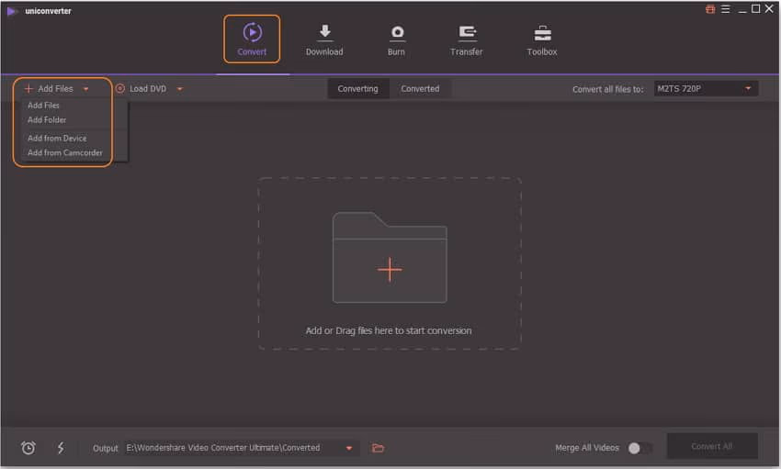Switch to the Converted tab
This screenshot has width=781, height=469.
tap(420, 89)
